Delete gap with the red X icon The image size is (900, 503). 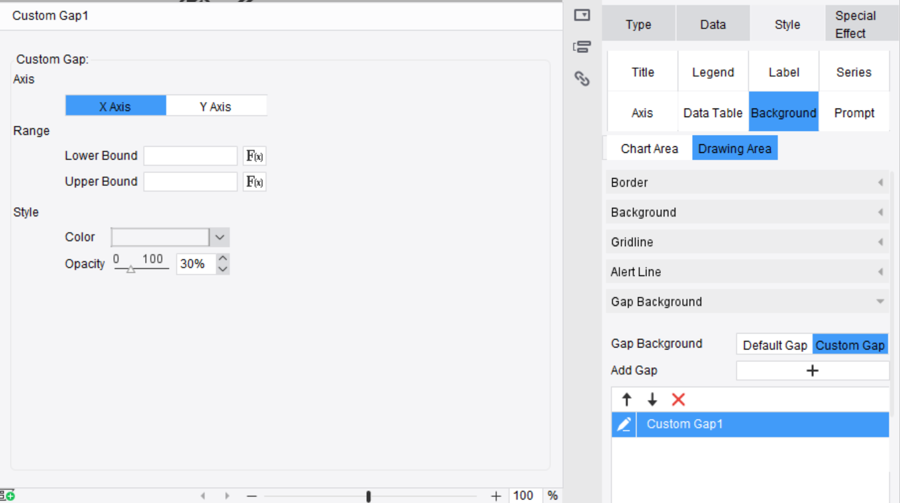678,400
